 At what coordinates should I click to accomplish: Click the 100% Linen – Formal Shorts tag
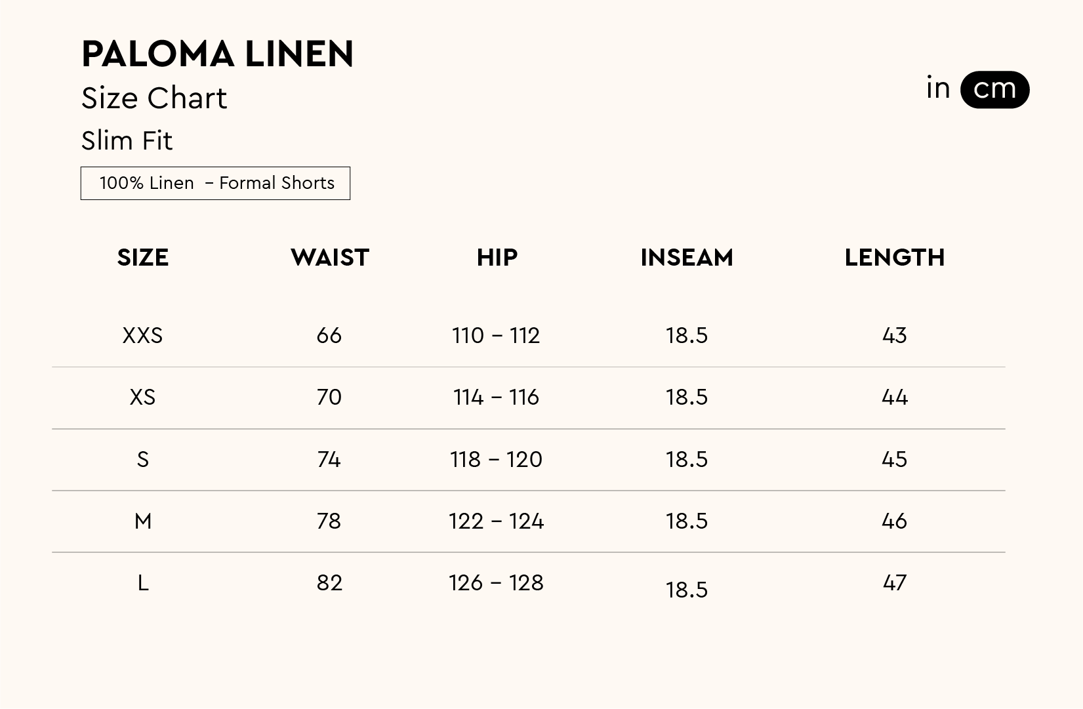[215, 183]
